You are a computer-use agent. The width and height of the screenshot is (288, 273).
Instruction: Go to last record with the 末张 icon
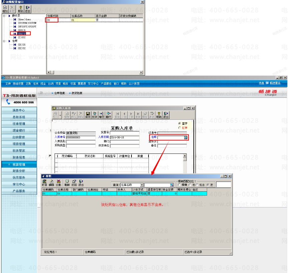[x=138, y=115]
